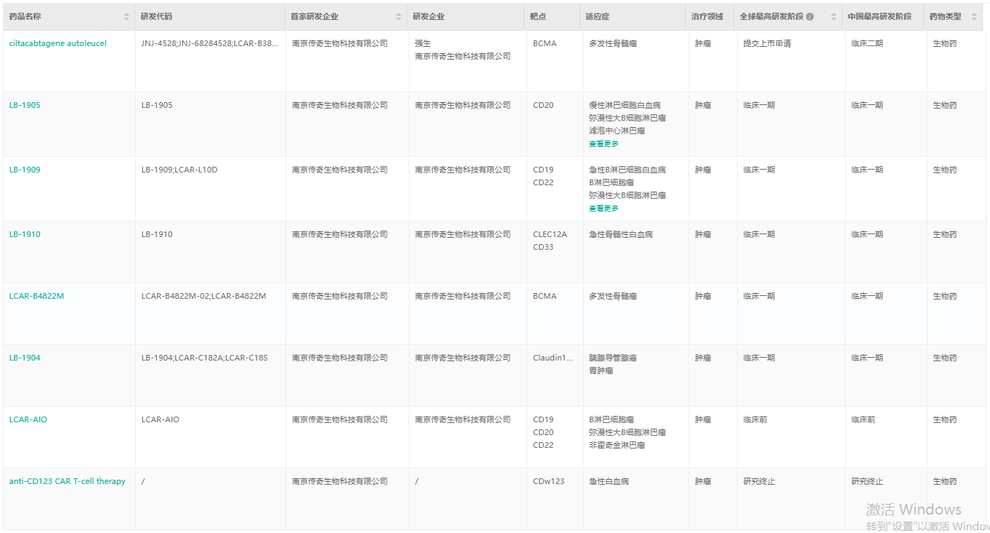
Task: Click the 急性骨髓性白血病 indication
Action: click(x=620, y=234)
